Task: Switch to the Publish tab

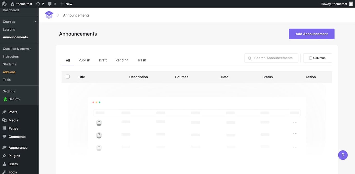Action: point(84,60)
